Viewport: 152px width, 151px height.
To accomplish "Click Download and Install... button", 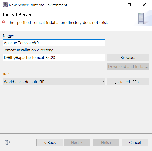I will (x=128, y=66).
